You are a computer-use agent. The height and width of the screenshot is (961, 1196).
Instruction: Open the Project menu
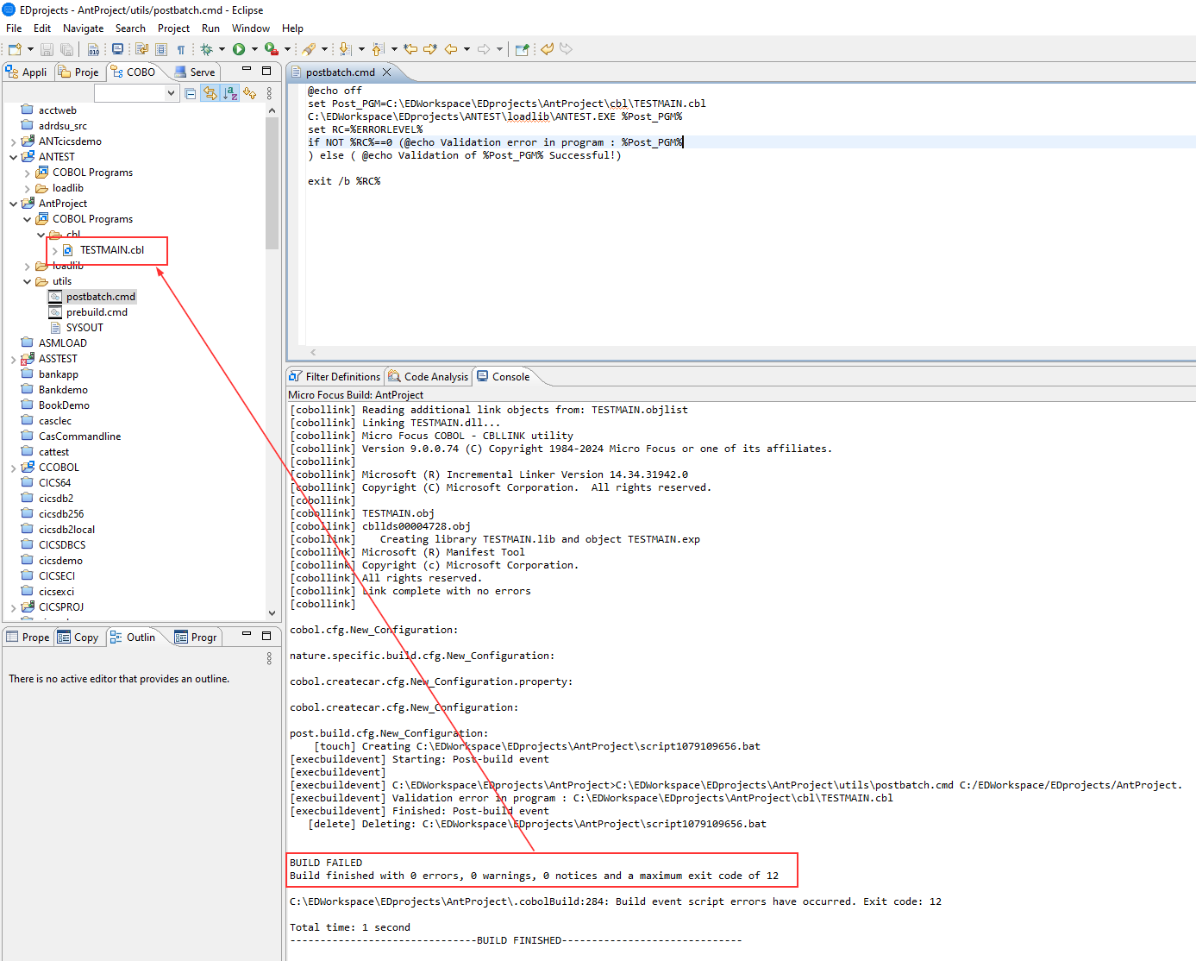point(173,28)
